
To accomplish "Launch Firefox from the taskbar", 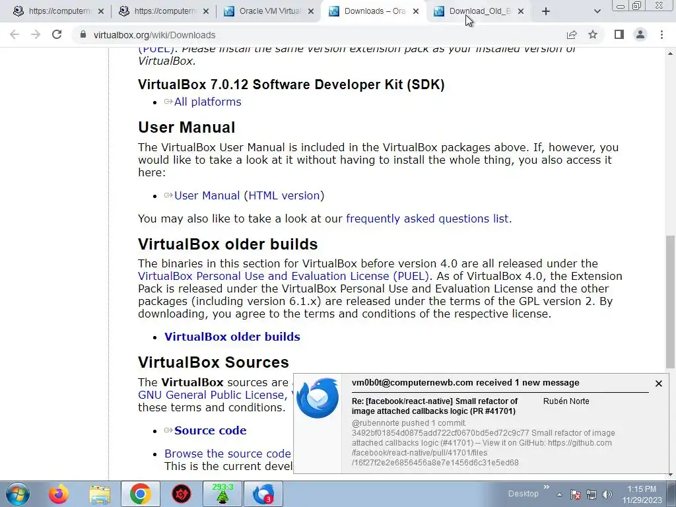I will pyautogui.click(x=58, y=494).
